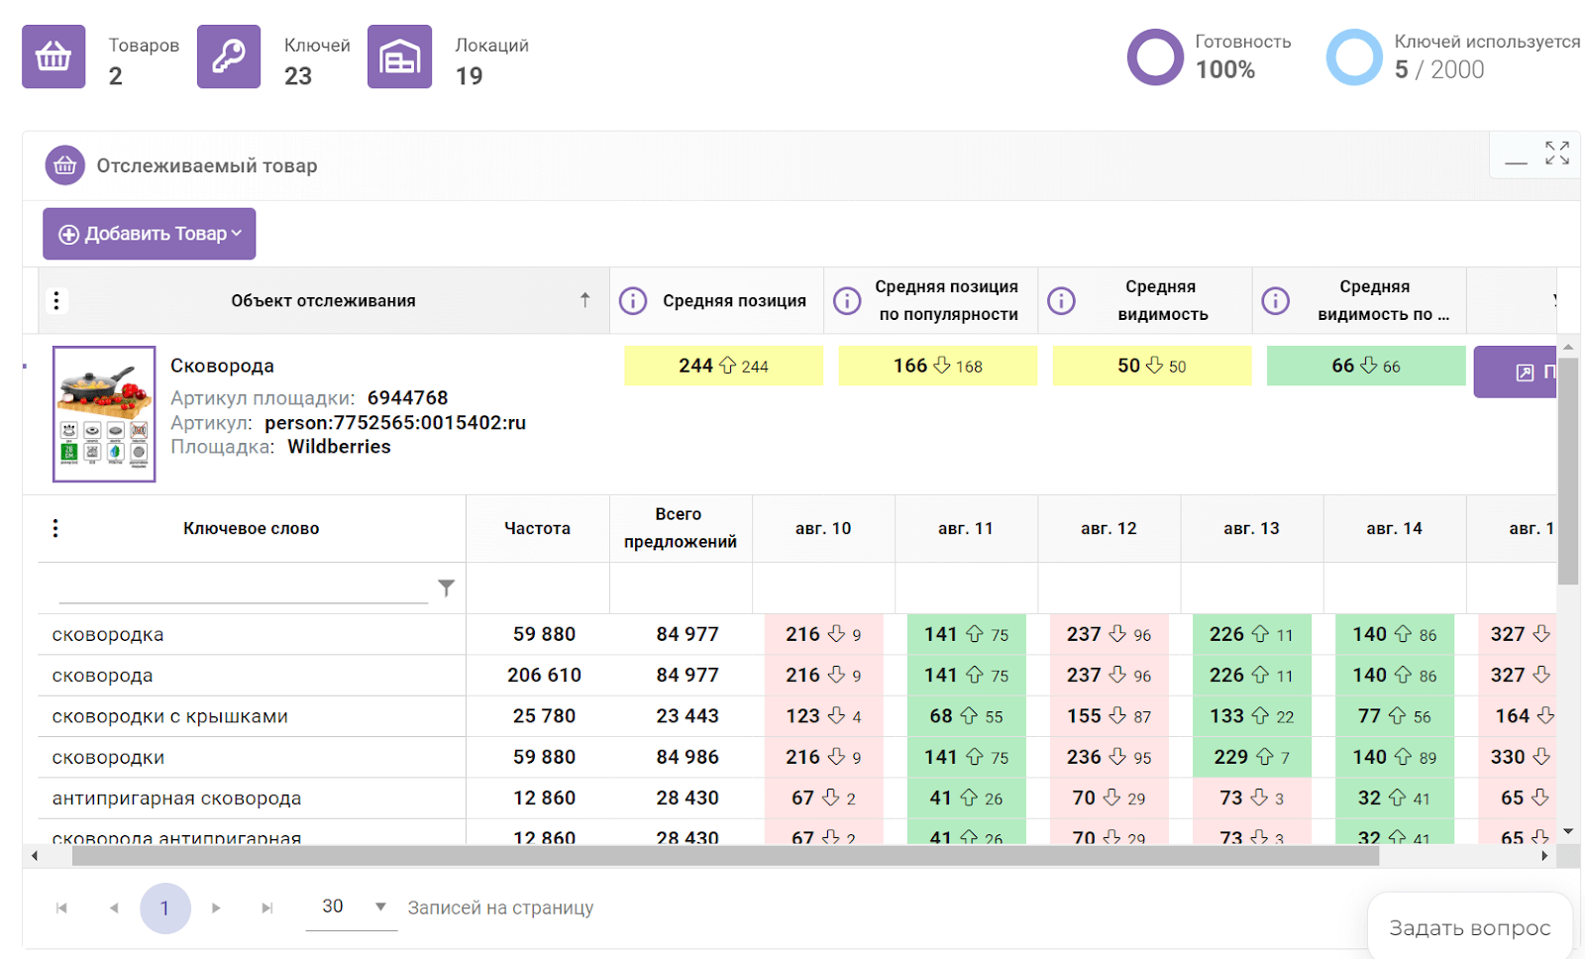The width and height of the screenshot is (1585, 959).
Task: Click the Готовность 100% progress ring
Action: [x=1155, y=56]
